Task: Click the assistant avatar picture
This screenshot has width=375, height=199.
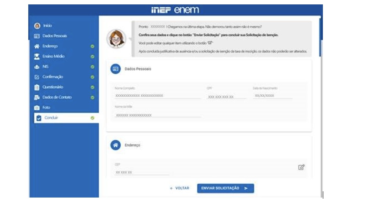Action: click(116, 39)
